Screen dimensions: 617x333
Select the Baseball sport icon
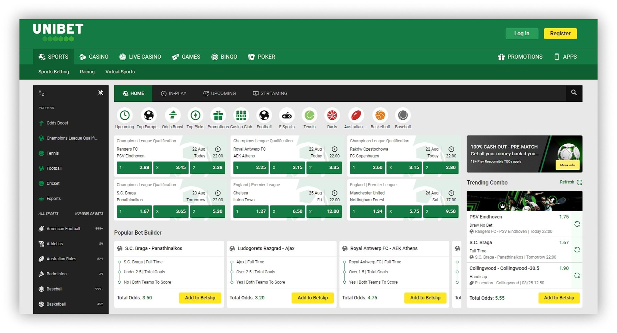pos(402,115)
